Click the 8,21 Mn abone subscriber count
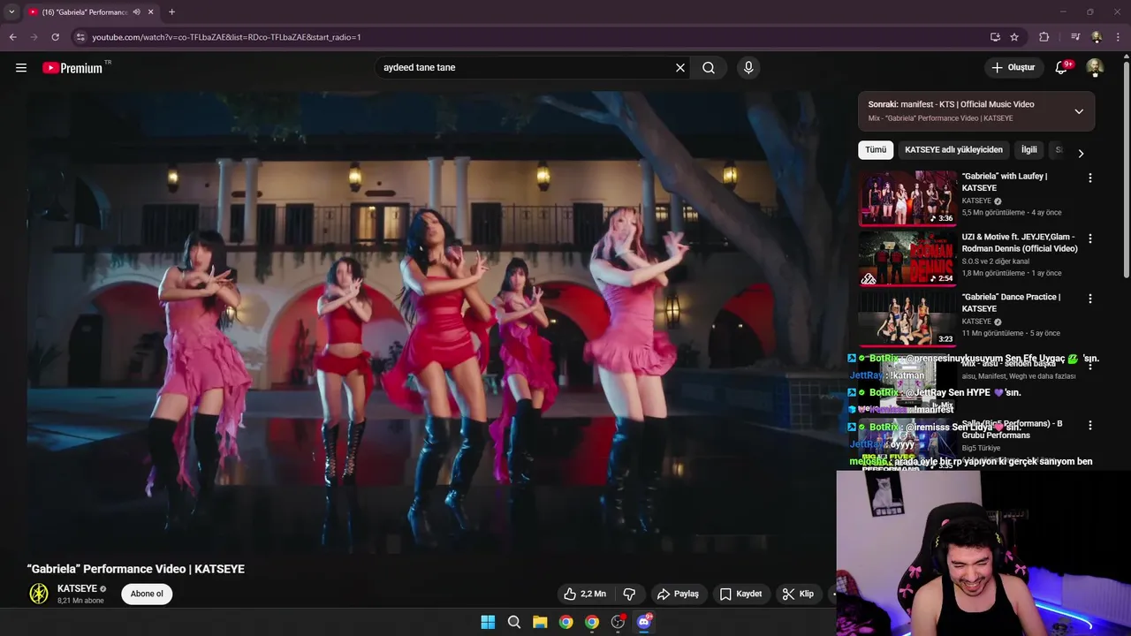The width and height of the screenshot is (1131, 636). (80, 601)
